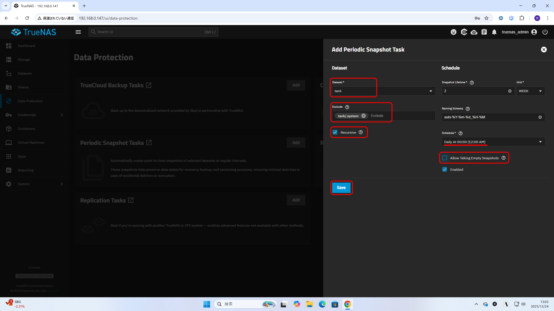
Task: Remove tank/.system exclude chip
Action: click(x=364, y=116)
